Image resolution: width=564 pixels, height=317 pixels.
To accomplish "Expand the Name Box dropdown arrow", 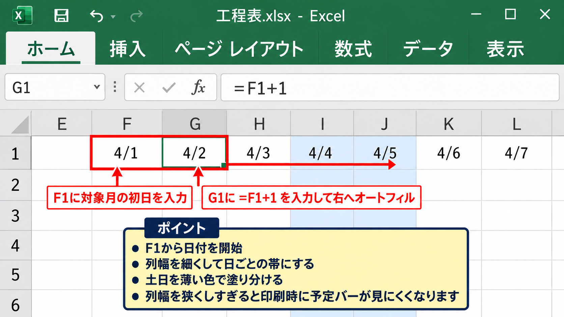I will click(x=97, y=87).
